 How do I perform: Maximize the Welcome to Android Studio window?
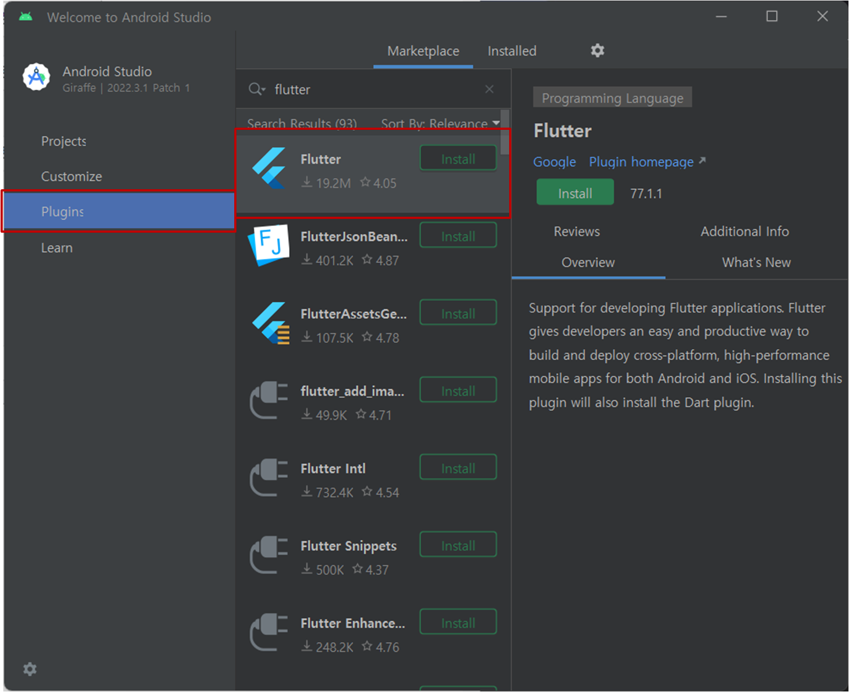[772, 17]
